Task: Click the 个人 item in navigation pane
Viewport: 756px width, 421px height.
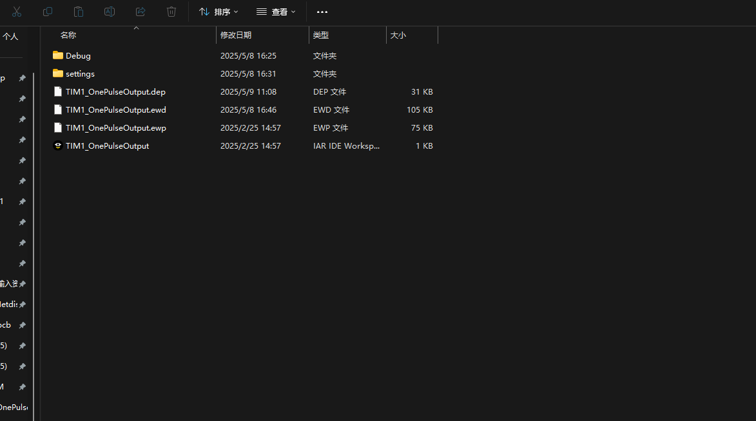Action: click(10, 37)
